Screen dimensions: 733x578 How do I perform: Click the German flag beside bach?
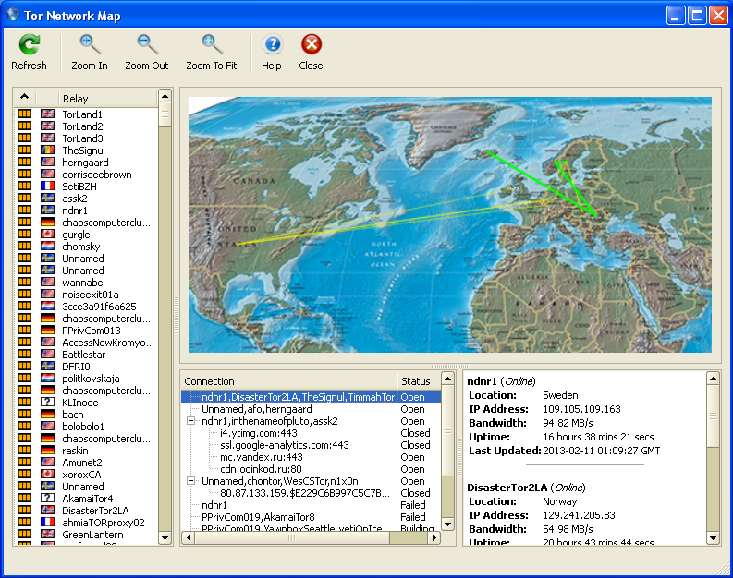click(x=47, y=415)
